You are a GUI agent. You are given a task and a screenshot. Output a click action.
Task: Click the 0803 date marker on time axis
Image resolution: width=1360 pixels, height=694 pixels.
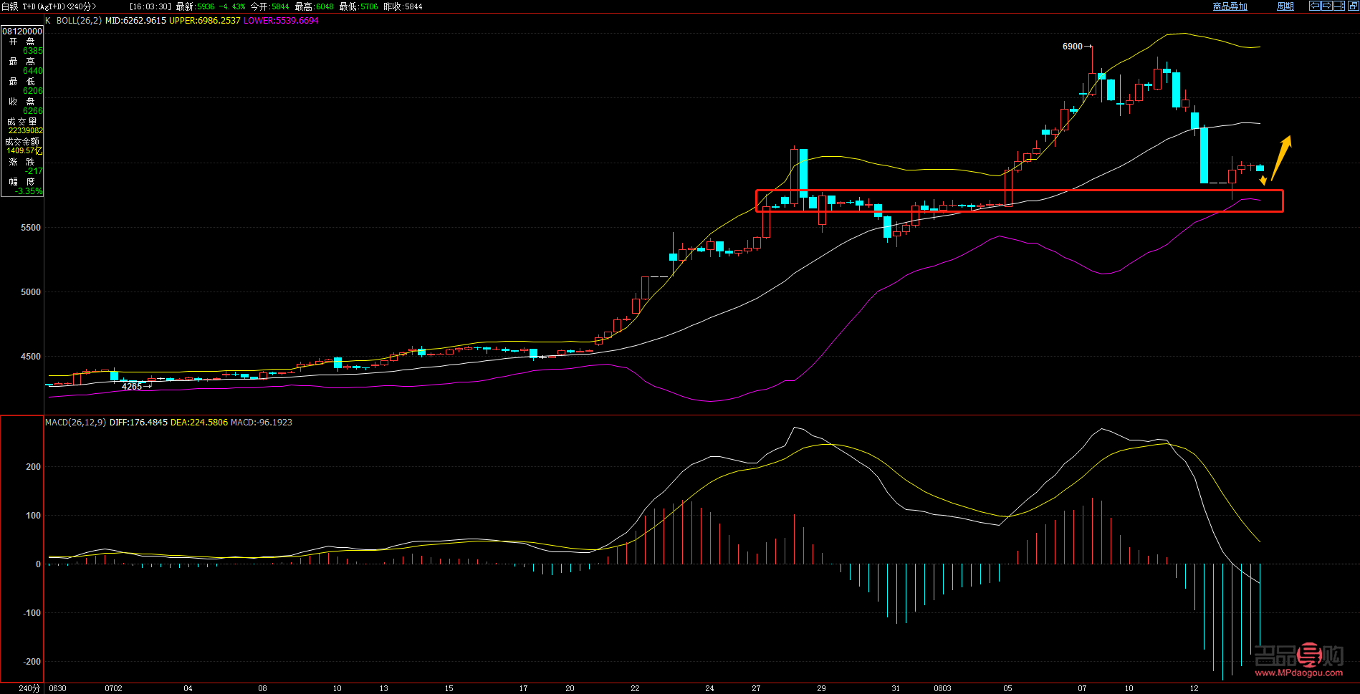942,688
